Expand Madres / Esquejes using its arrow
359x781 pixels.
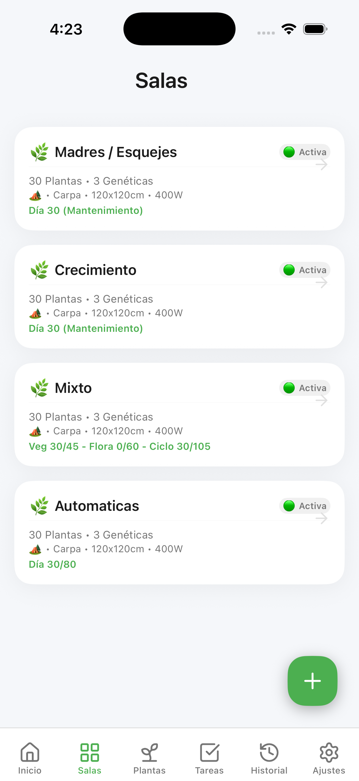321,165
